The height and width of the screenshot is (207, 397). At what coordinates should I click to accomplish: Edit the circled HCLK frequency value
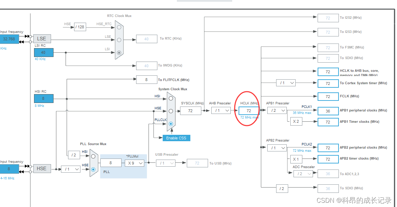pyautogui.click(x=248, y=111)
